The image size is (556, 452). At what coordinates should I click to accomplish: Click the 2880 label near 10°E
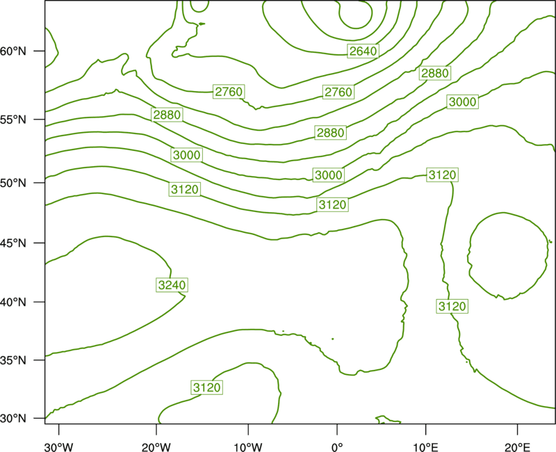435,73
